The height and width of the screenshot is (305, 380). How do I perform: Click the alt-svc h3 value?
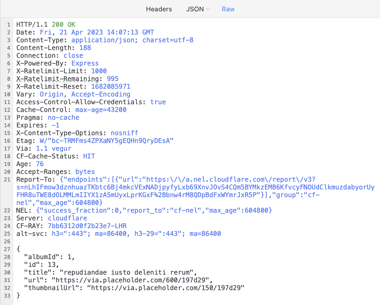(136, 234)
